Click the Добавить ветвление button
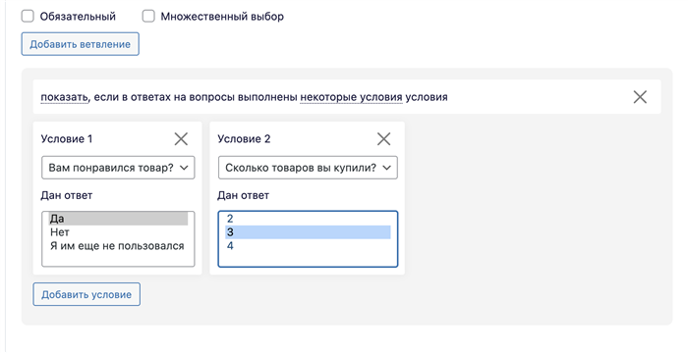This screenshot has width=688, height=353. point(81,44)
